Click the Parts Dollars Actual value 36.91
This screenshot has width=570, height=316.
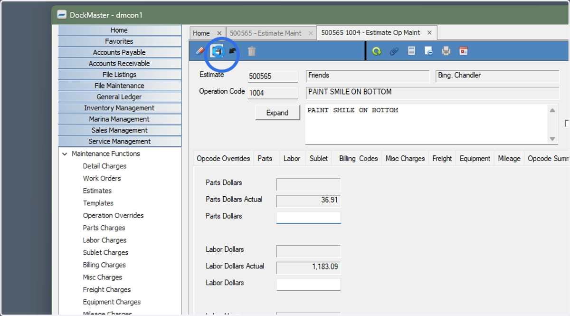click(308, 201)
